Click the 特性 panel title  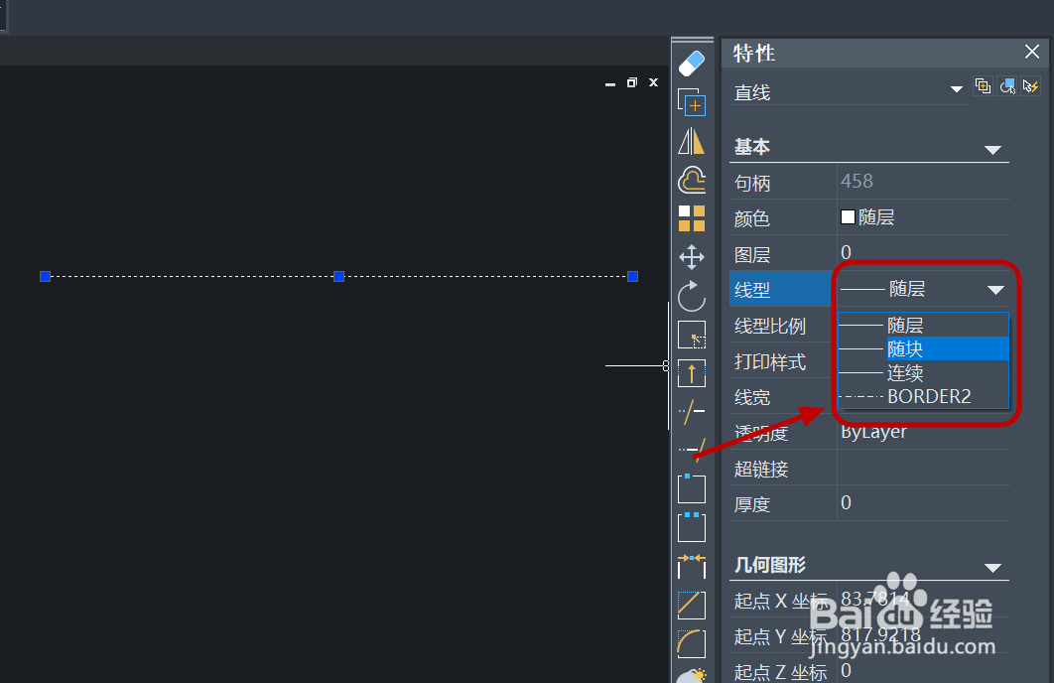pyautogui.click(x=753, y=53)
